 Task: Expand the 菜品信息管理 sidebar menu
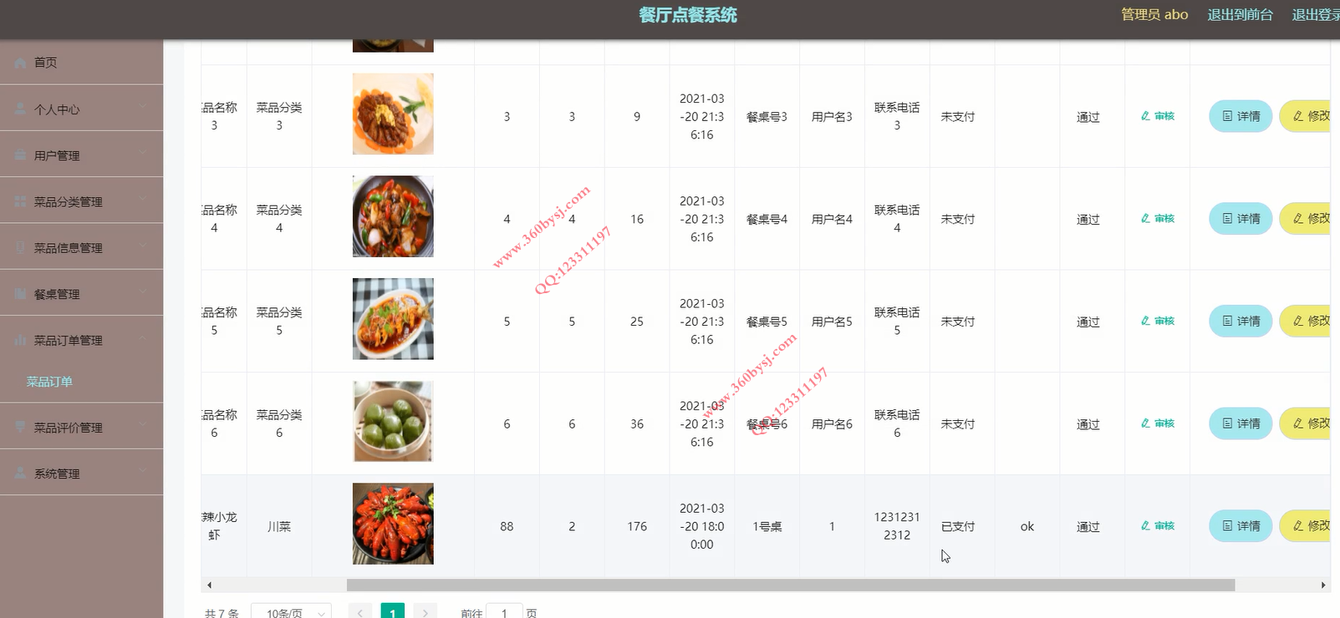coord(81,248)
